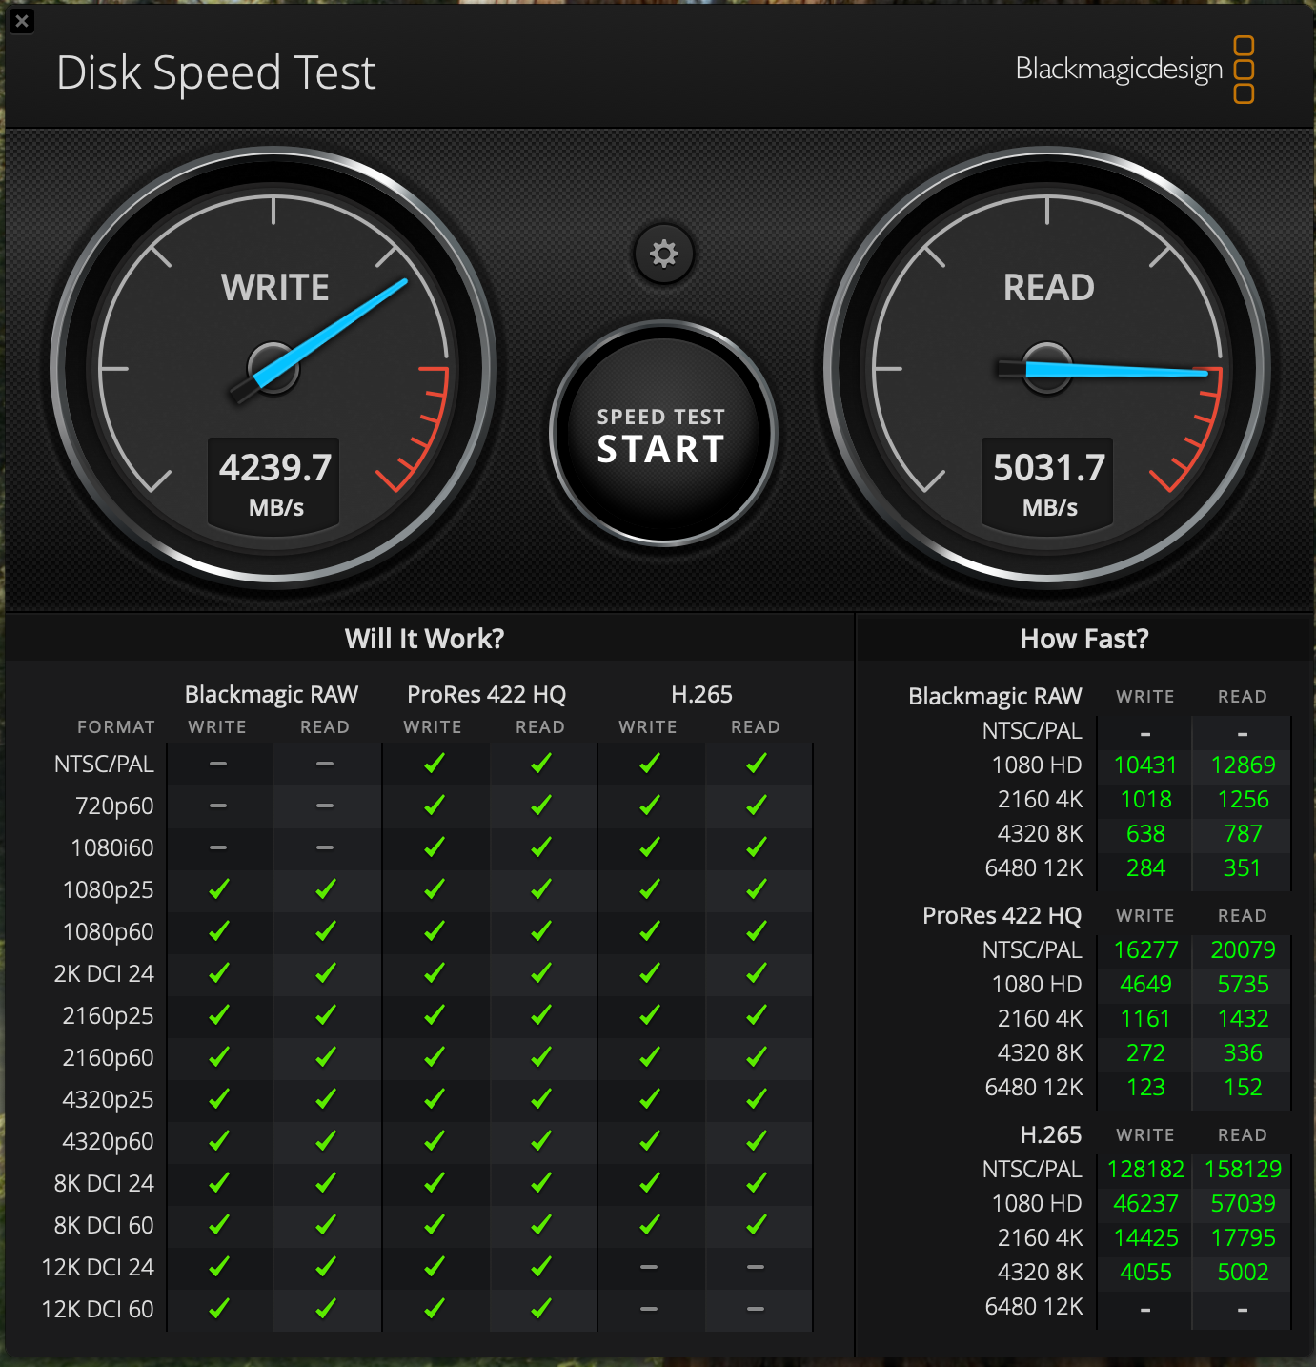
Task: Close the Disk Speed Test window
Action: [x=22, y=21]
